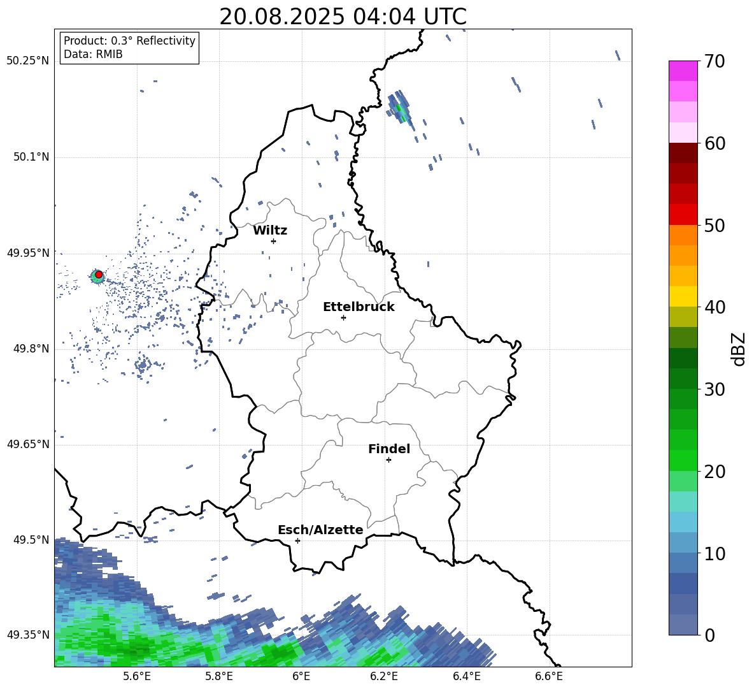754x689 pixels.
Task: Click the Product: 0.3° Reflectivity label
Action: [129, 40]
